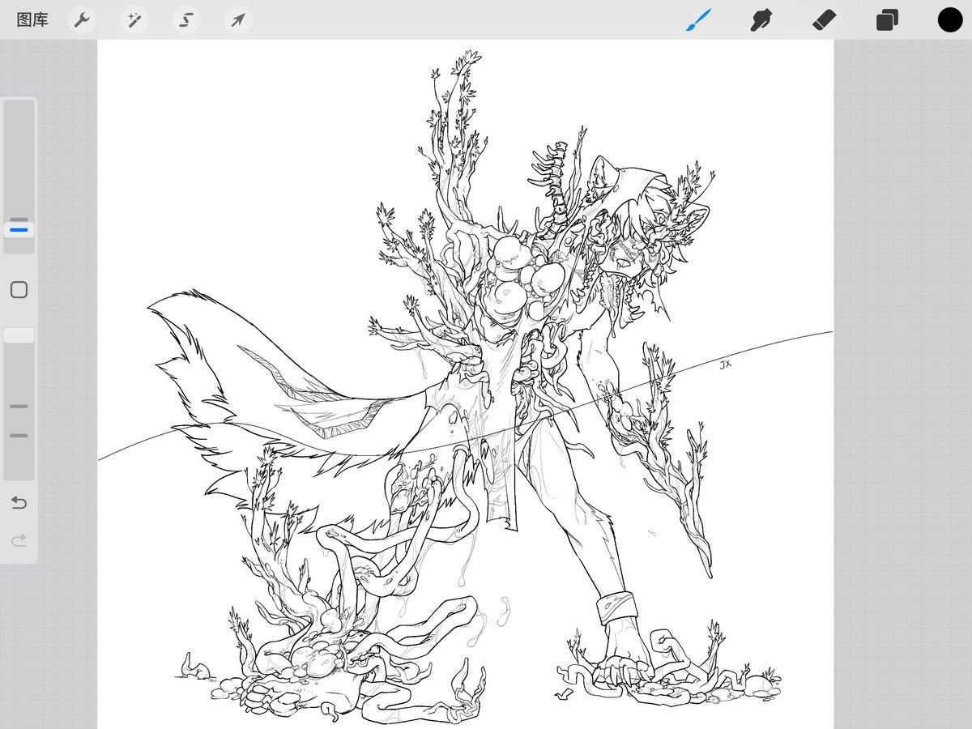
Task: Open the Actions wrench menu
Action: click(81, 19)
